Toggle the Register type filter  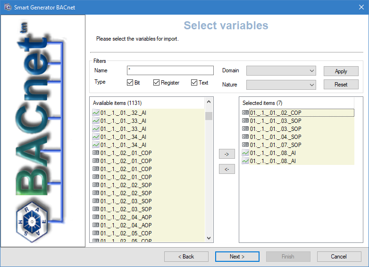point(157,83)
